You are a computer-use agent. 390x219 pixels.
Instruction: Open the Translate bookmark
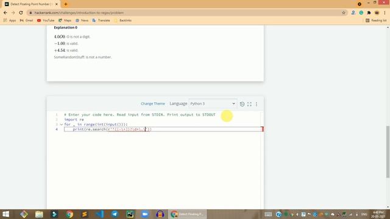(x=101, y=20)
